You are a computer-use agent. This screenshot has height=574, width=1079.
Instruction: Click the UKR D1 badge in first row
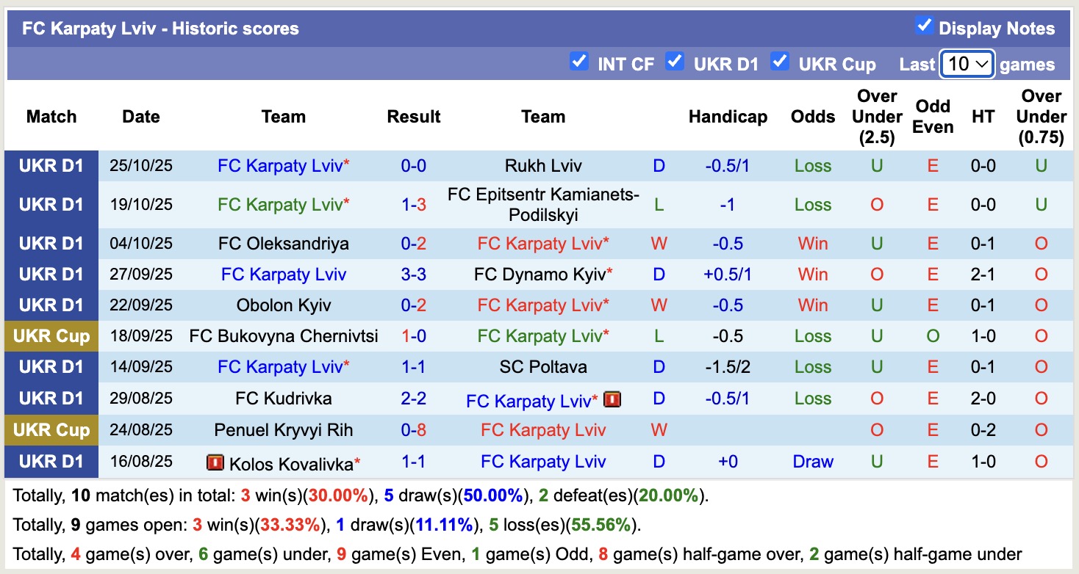point(51,165)
